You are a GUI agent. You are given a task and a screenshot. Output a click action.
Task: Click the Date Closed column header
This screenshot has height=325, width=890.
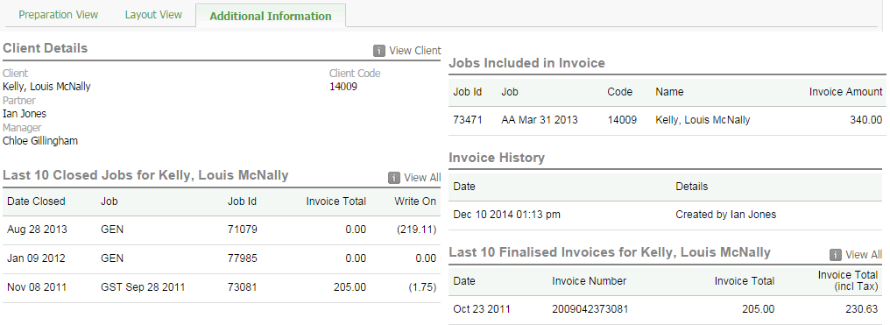tap(36, 201)
